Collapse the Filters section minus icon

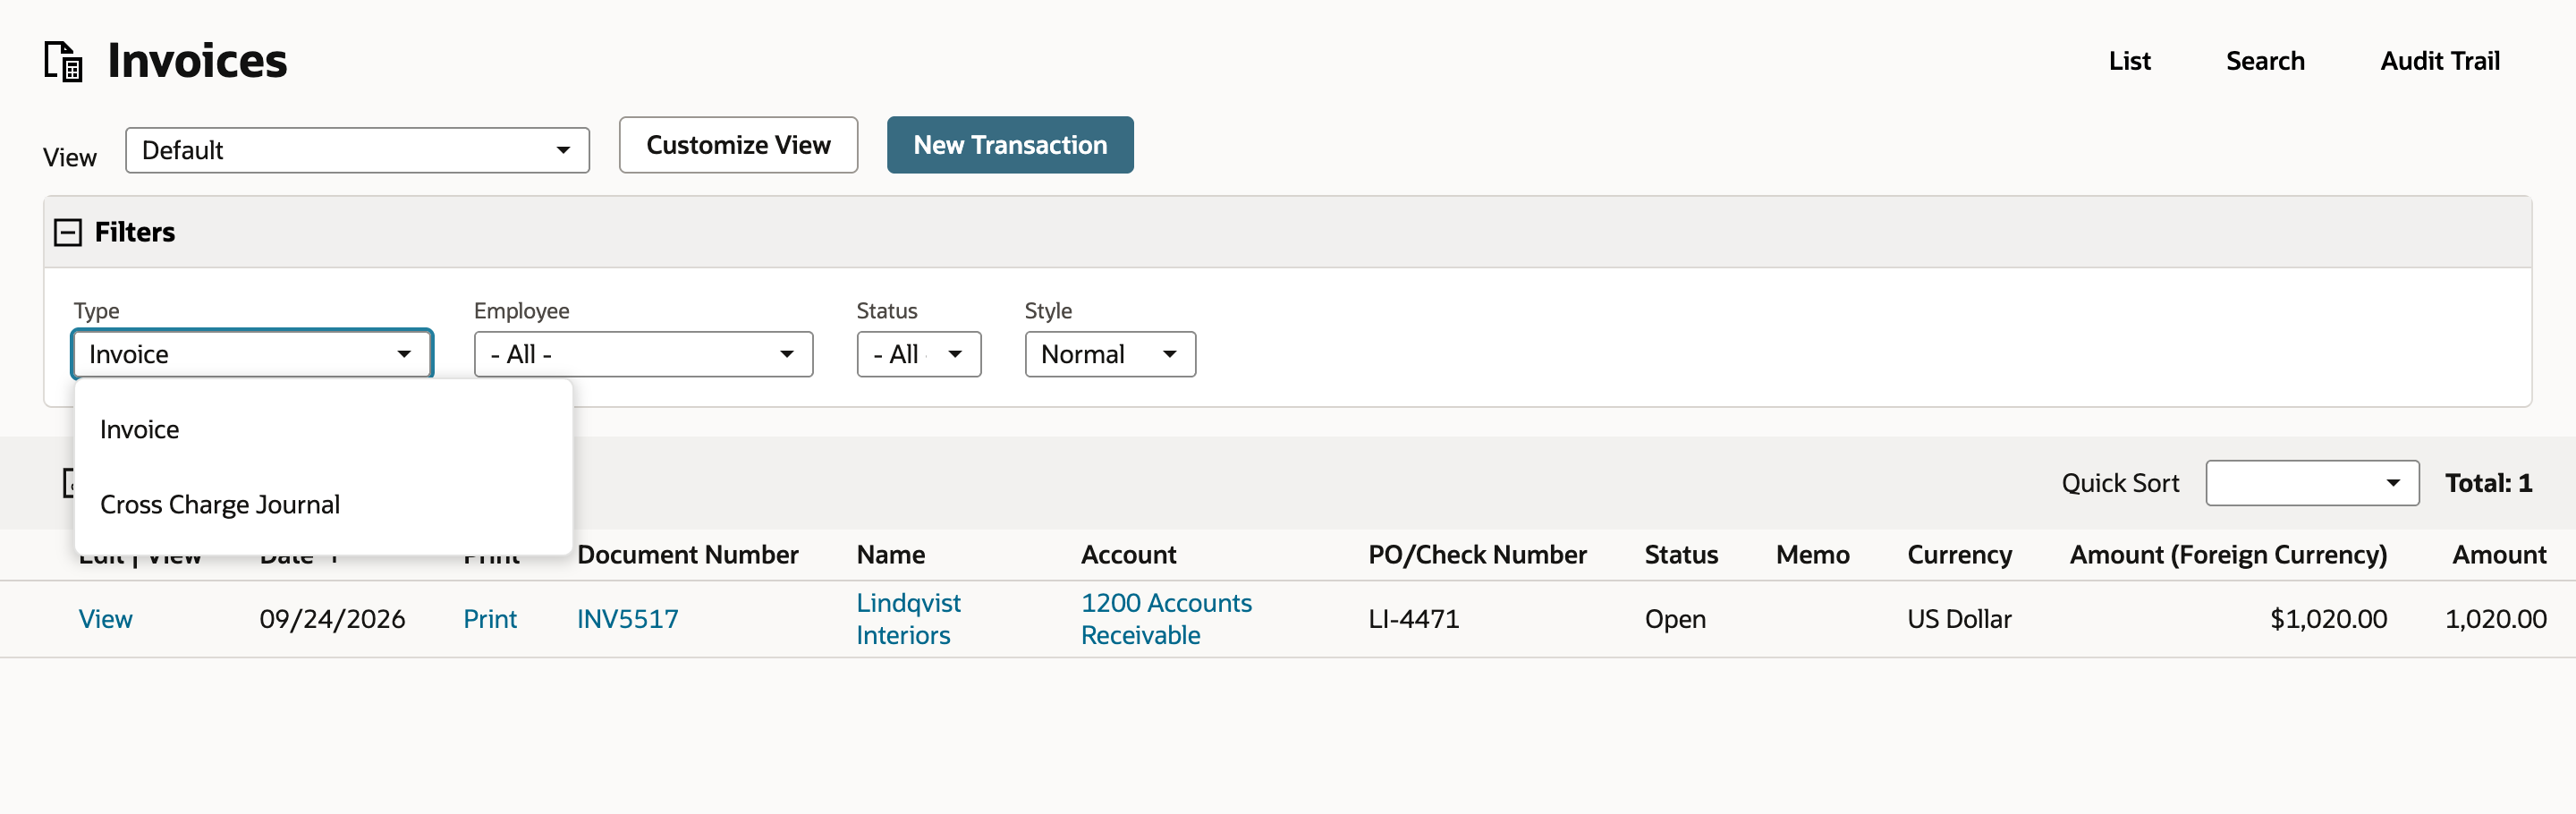tap(67, 232)
